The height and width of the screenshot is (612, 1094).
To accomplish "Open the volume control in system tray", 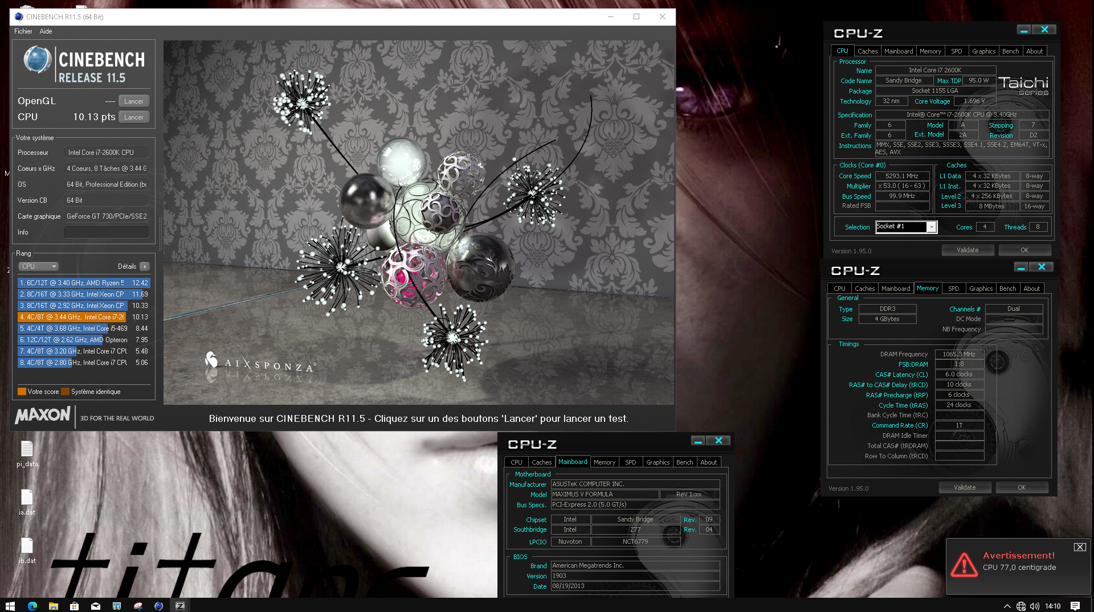I will click(x=1034, y=606).
